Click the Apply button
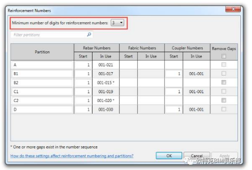The image size is (252, 170). [225, 156]
